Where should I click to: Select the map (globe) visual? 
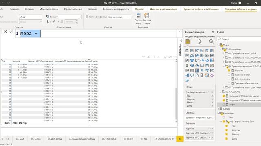point(187,65)
